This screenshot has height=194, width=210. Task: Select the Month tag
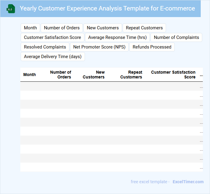tap(30, 28)
